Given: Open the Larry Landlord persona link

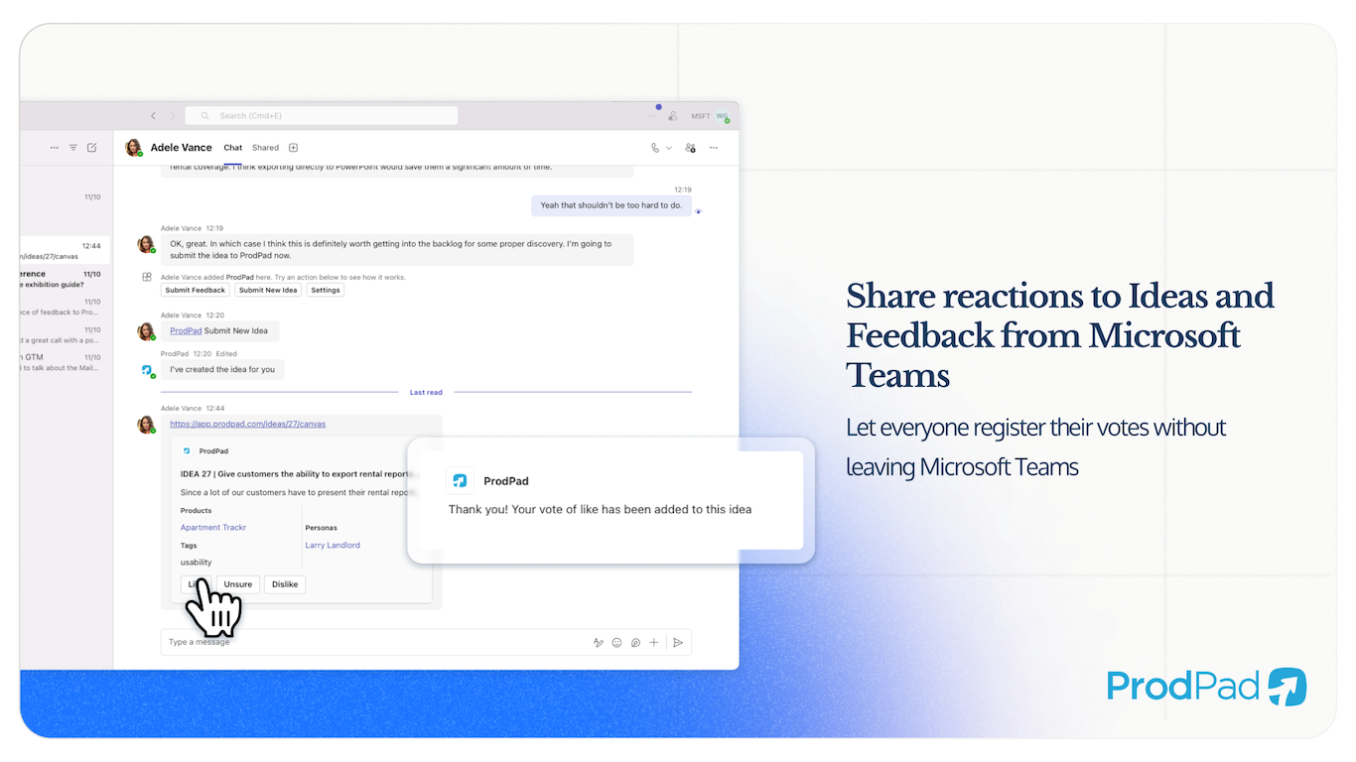Looking at the screenshot, I should point(333,545).
